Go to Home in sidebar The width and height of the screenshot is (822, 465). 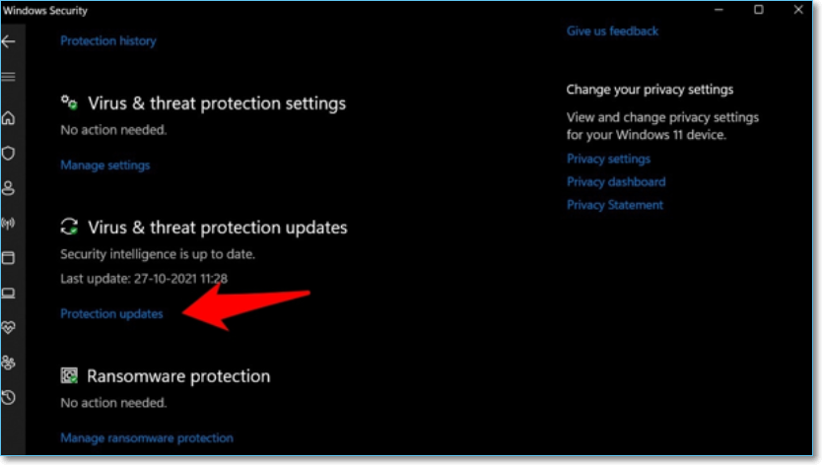pyautogui.click(x=9, y=118)
